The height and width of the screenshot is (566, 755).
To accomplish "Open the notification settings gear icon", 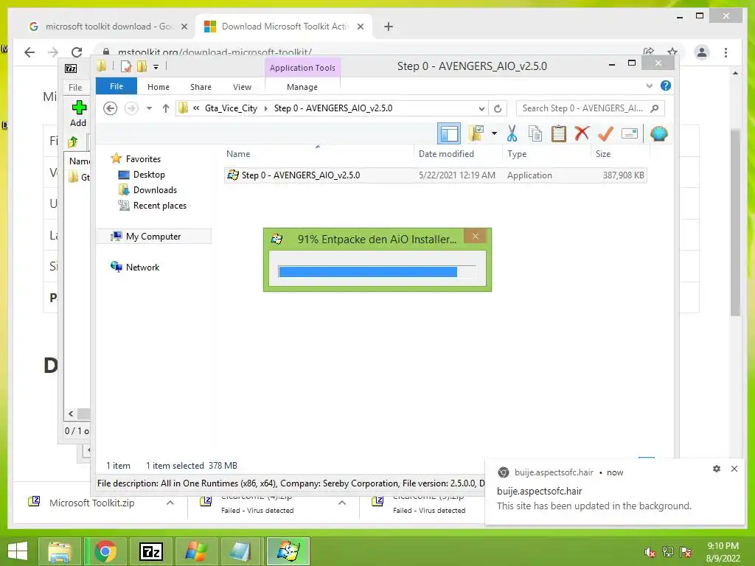I will (717, 469).
